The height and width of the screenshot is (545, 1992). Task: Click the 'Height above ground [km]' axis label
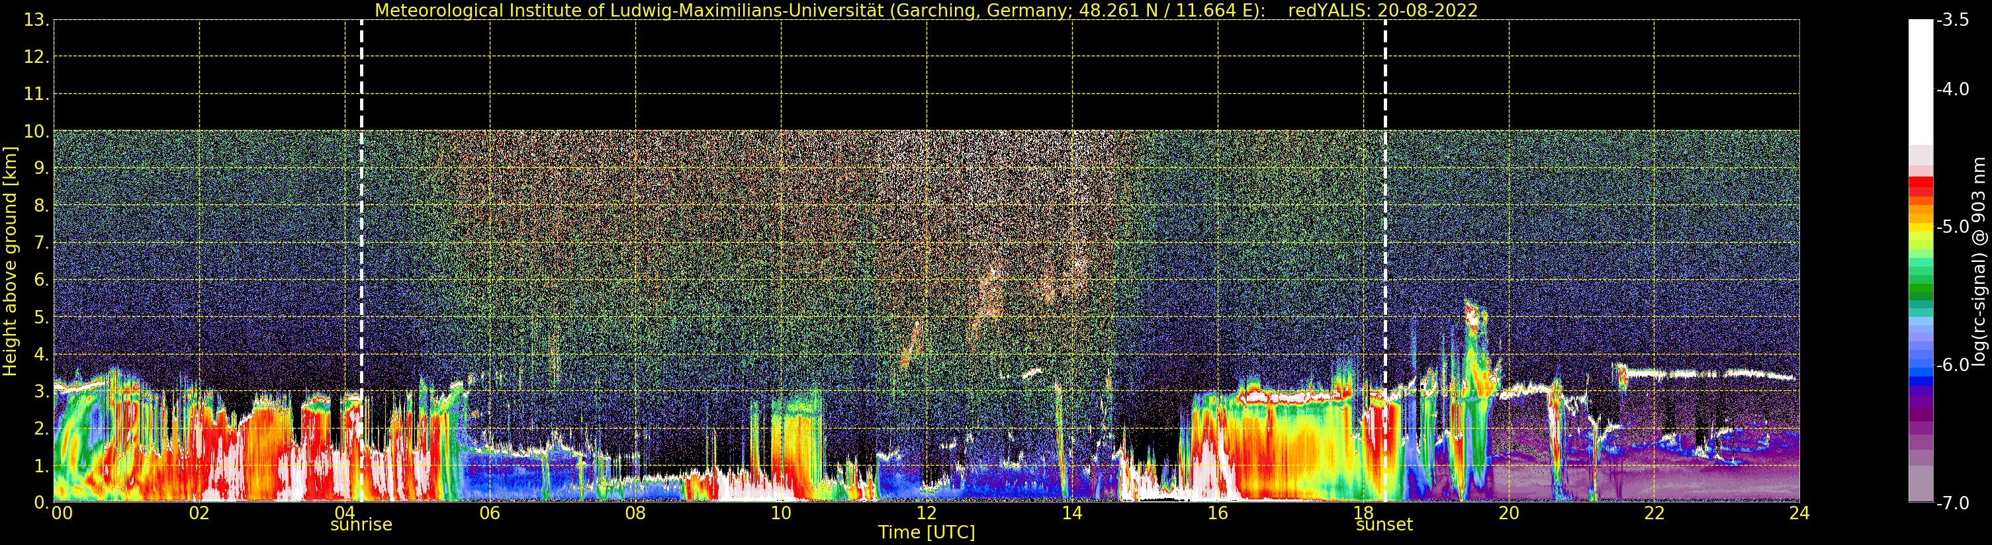(9, 261)
